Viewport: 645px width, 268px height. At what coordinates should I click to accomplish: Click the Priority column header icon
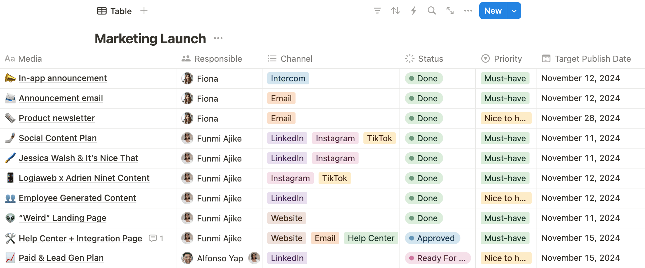pos(485,58)
